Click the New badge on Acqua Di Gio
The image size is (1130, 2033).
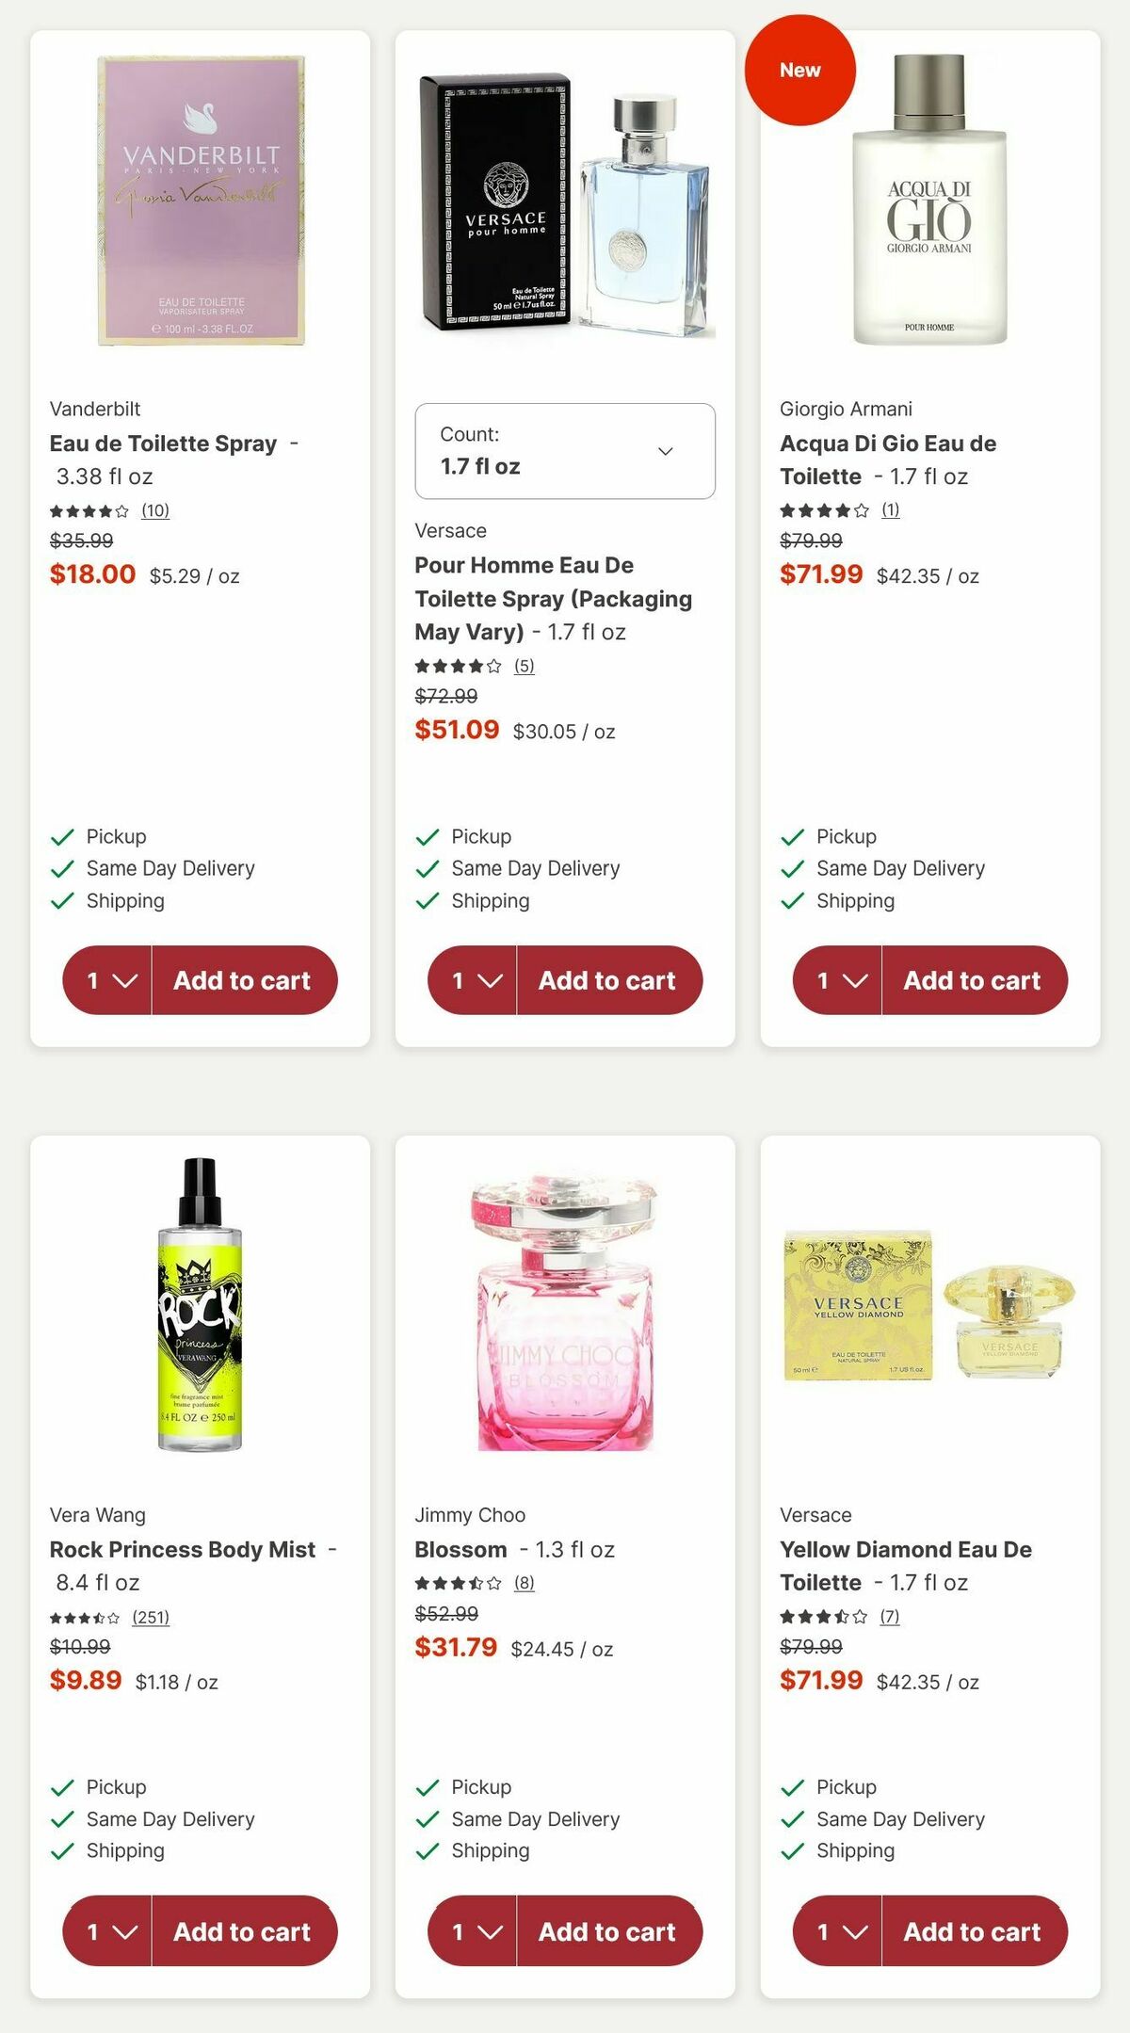click(799, 70)
